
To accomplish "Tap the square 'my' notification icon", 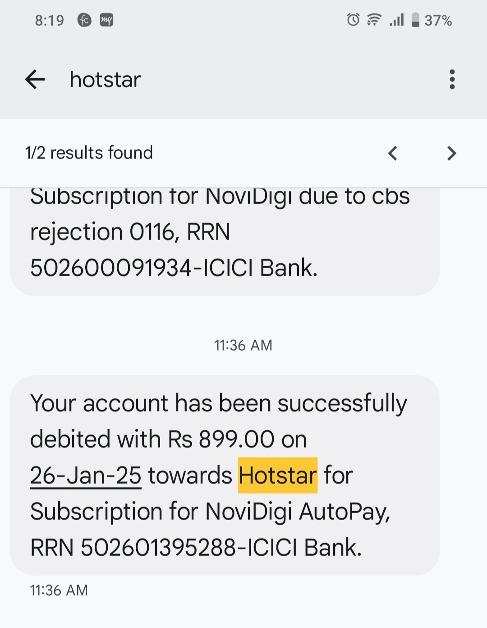I will pos(106,20).
